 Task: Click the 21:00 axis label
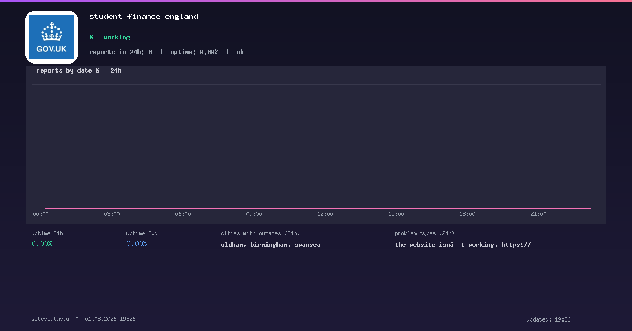[538, 214]
